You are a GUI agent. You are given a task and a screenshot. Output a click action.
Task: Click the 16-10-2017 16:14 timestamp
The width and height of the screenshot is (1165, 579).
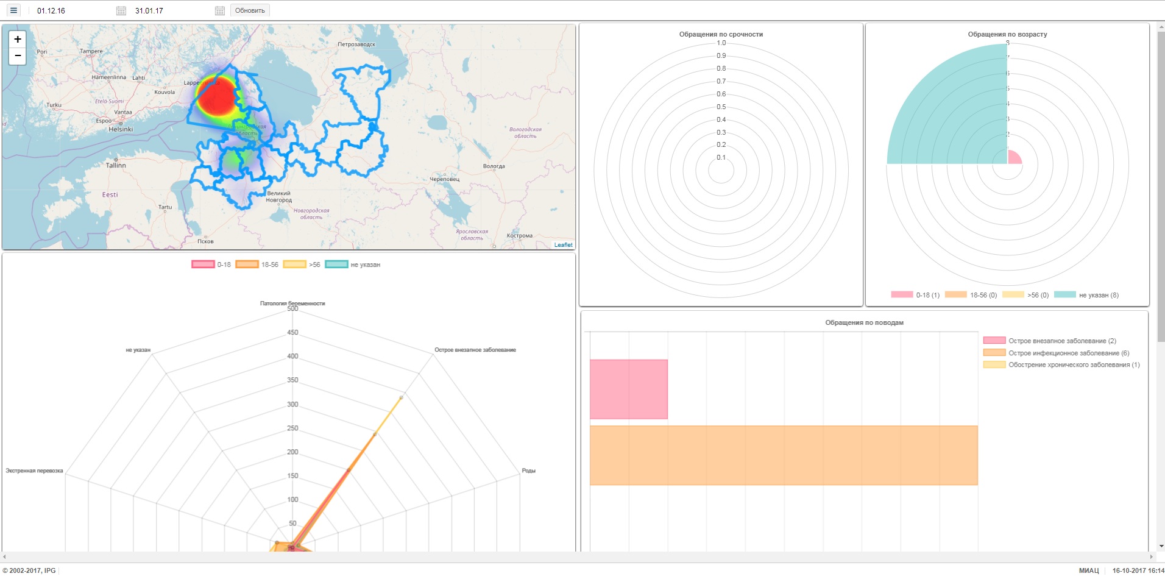(x=1138, y=570)
